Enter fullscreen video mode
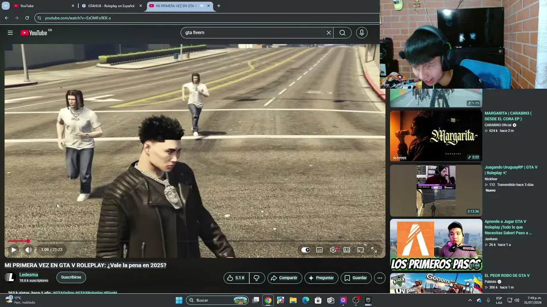The height and width of the screenshot is (307, 547). tap(374, 250)
